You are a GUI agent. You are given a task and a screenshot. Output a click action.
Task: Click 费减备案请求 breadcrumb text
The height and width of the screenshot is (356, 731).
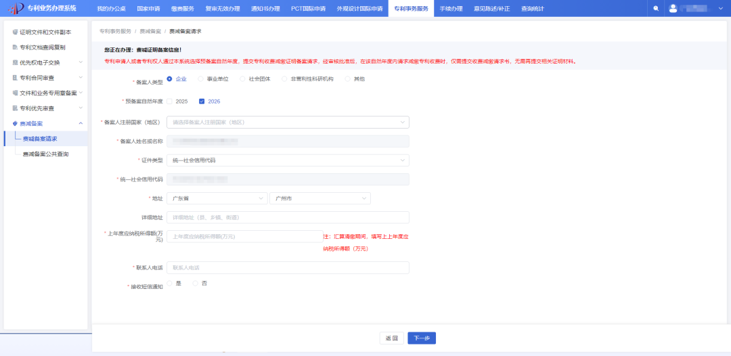point(185,31)
